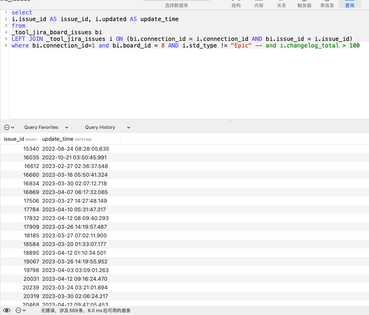Select the row with issue_id 16834
The height and width of the screenshot is (315, 369).
pos(184,184)
